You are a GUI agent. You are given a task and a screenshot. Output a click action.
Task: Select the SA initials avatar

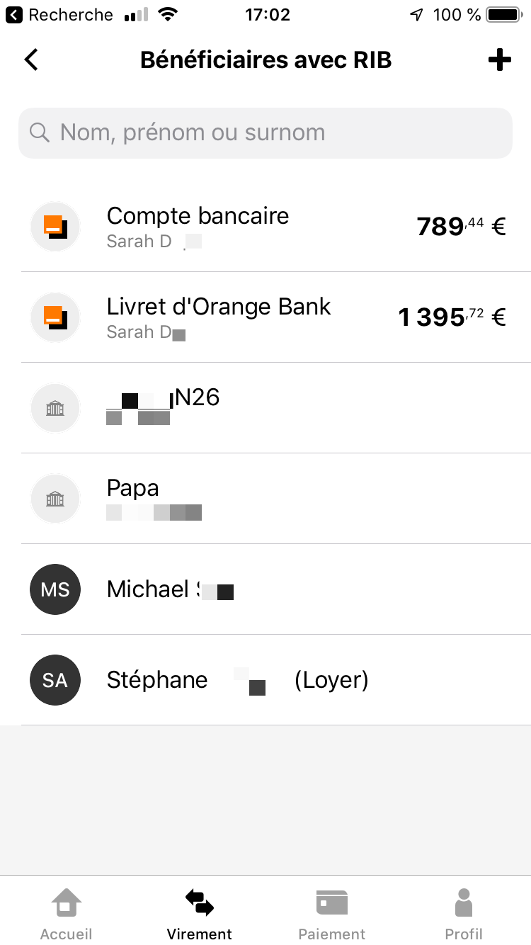click(55, 680)
